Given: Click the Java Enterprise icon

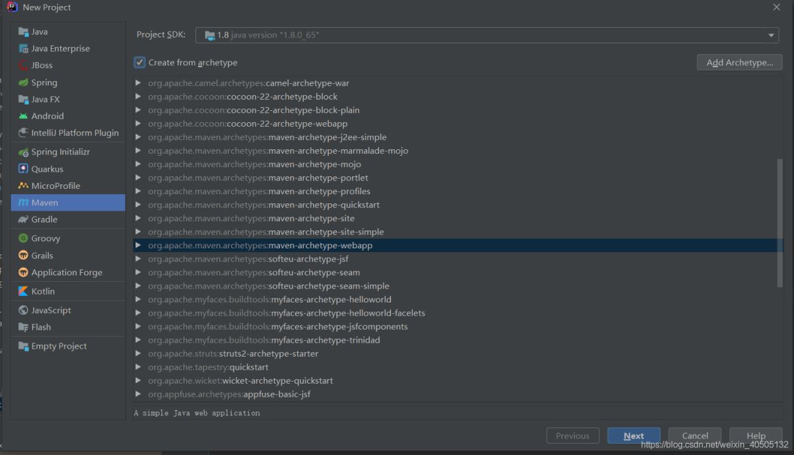Looking at the screenshot, I should tap(23, 49).
